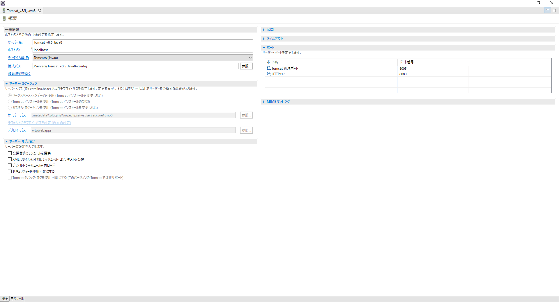559x302 pixels.
Task: Select ワークスペース・メタデータを使用 radio option
Action: [x=10, y=96]
